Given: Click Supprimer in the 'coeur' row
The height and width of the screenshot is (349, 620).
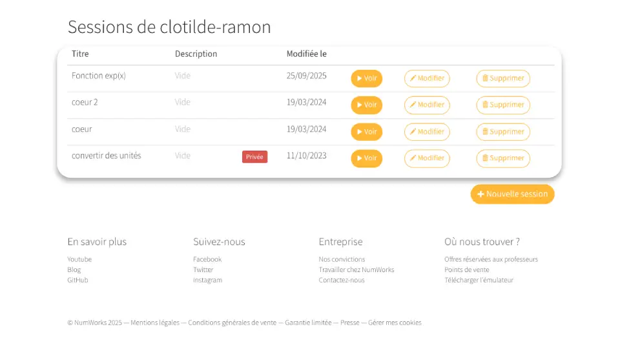Looking at the screenshot, I should coord(503,132).
